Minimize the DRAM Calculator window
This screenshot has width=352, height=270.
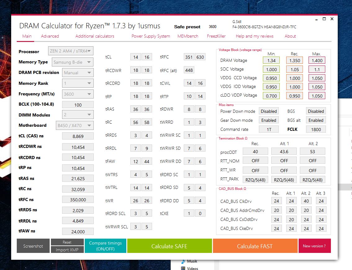pyautogui.click(x=316, y=20)
